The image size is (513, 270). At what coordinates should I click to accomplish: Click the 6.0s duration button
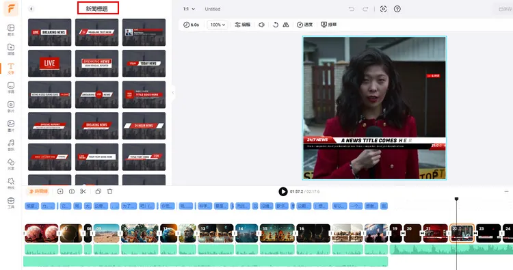[x=192, y=25]
